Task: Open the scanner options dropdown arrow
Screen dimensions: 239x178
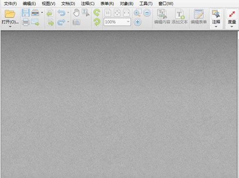Action: [x=42, y=12]
